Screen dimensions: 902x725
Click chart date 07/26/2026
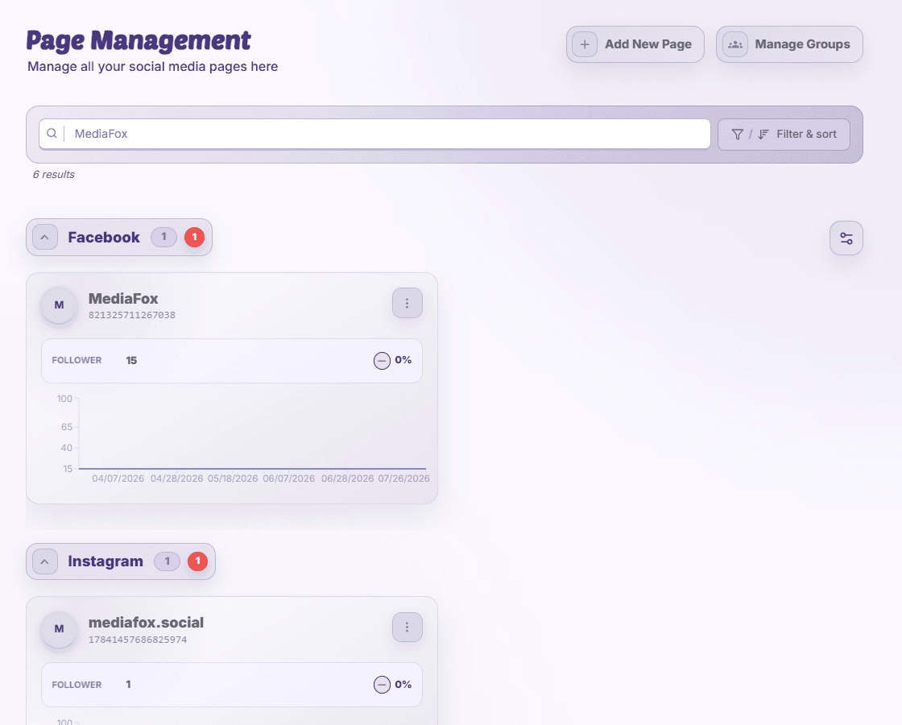point(403,478)
